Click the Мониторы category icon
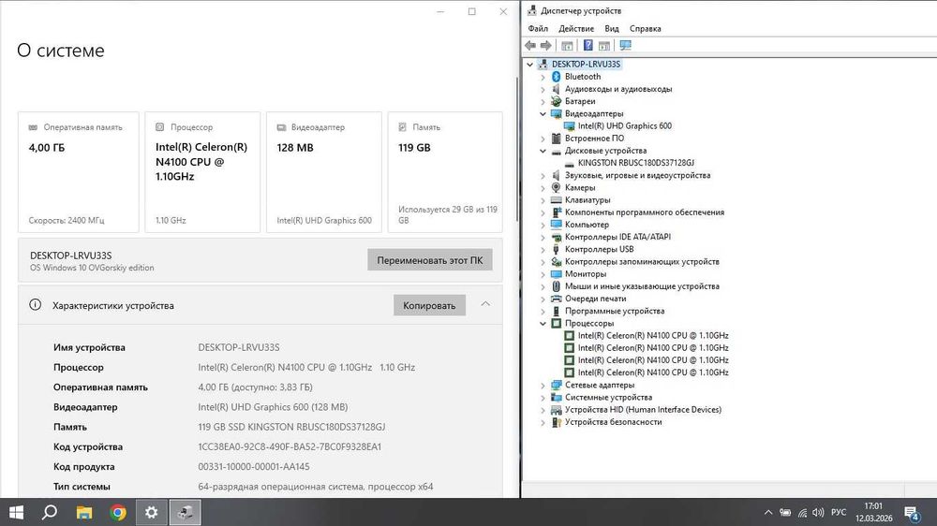This screenshot has width=937, height=526. [x=556, y=274]
